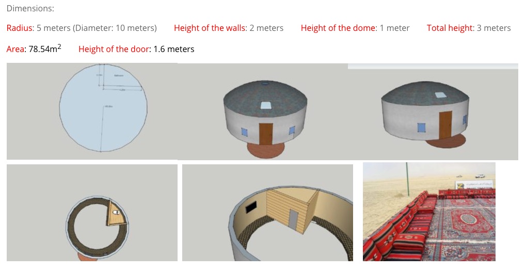
Task: Click the Total height label
Action: click(449, 28)
